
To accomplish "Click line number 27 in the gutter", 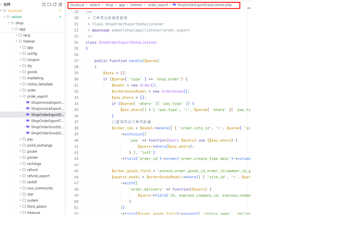I will 76,61.
